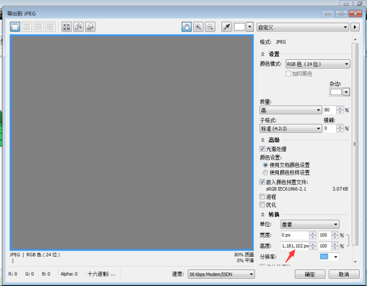367x286 pixels.
Task: Click the zoom to fit icon
Action: pyautogui.click(x=67, y=27)
